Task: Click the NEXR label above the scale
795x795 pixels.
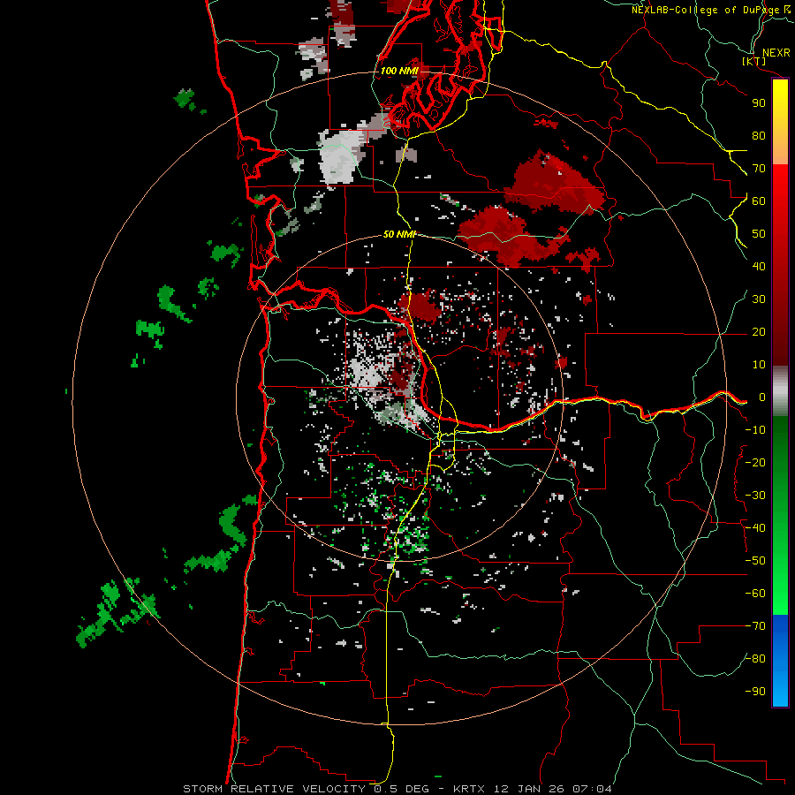Action: point(776,53)
